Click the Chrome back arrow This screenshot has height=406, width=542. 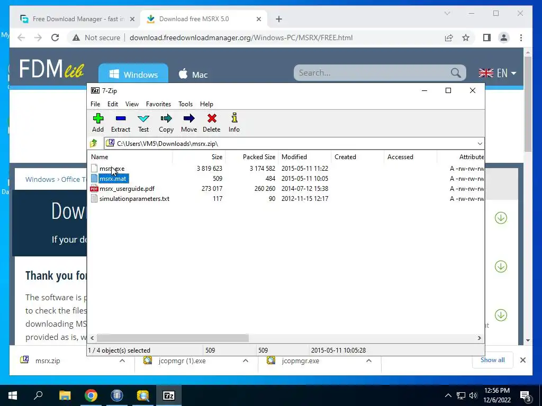coord(21,38)
